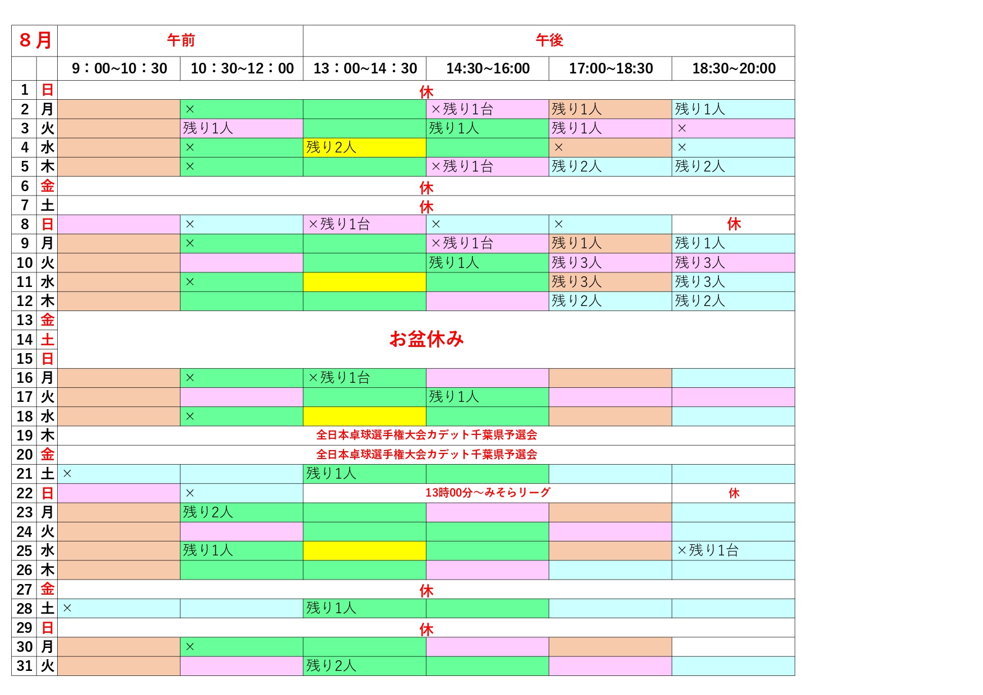The height and width of the screenshot is (695, 983).
Task: Select ×残り1台 cell on the 25th
Action: click(733, 550)
